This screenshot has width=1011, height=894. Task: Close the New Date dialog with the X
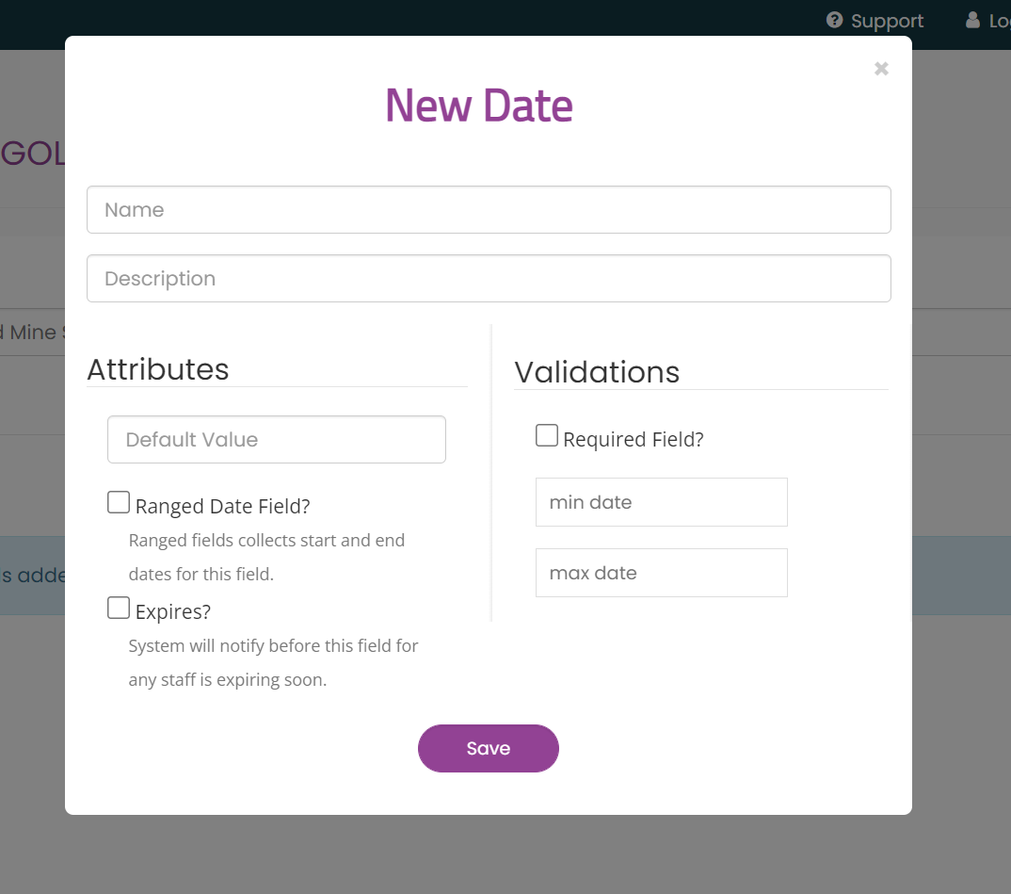click(881, 69)
